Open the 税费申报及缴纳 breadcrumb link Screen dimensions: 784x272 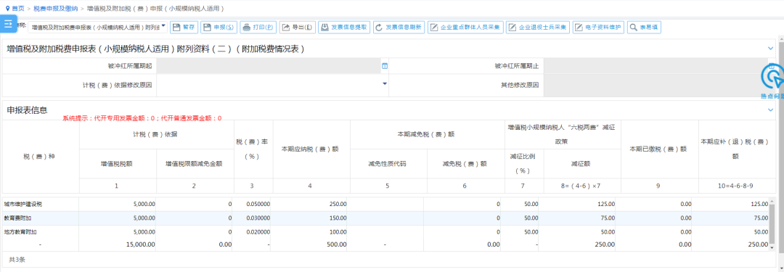click(x=56, y=9)
